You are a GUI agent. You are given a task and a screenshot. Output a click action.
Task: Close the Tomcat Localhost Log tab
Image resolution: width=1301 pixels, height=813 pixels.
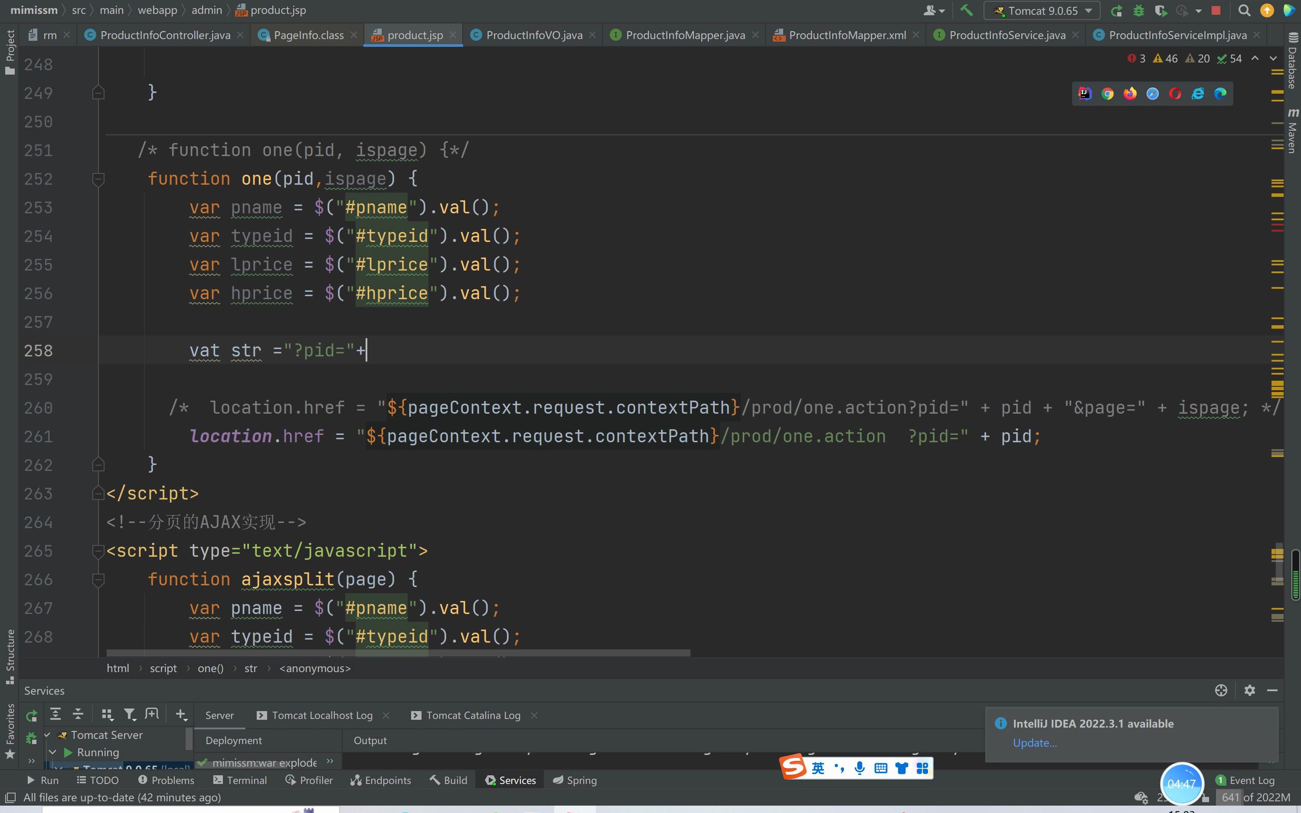coord(386,715)
